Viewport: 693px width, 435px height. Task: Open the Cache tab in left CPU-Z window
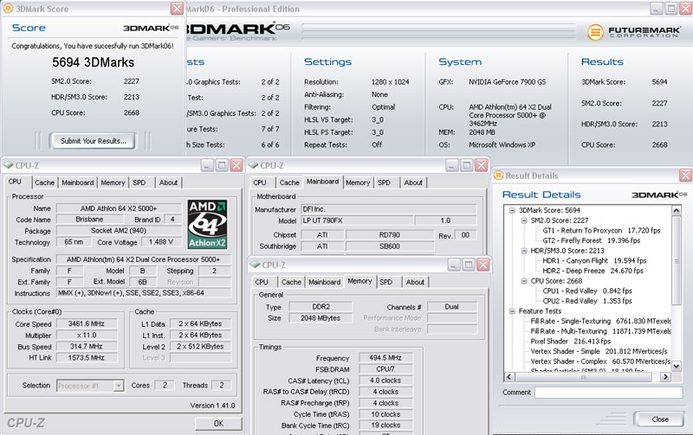[x=45, y=182]
